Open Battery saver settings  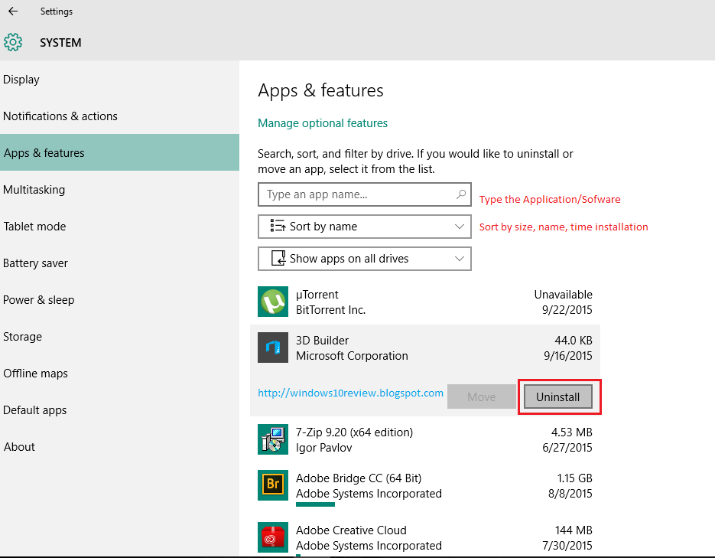coord(119,263)
